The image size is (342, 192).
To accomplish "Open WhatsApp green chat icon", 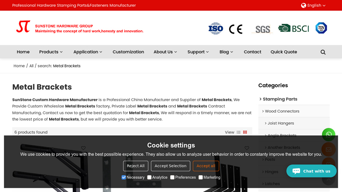I will (x=328, y=134).
